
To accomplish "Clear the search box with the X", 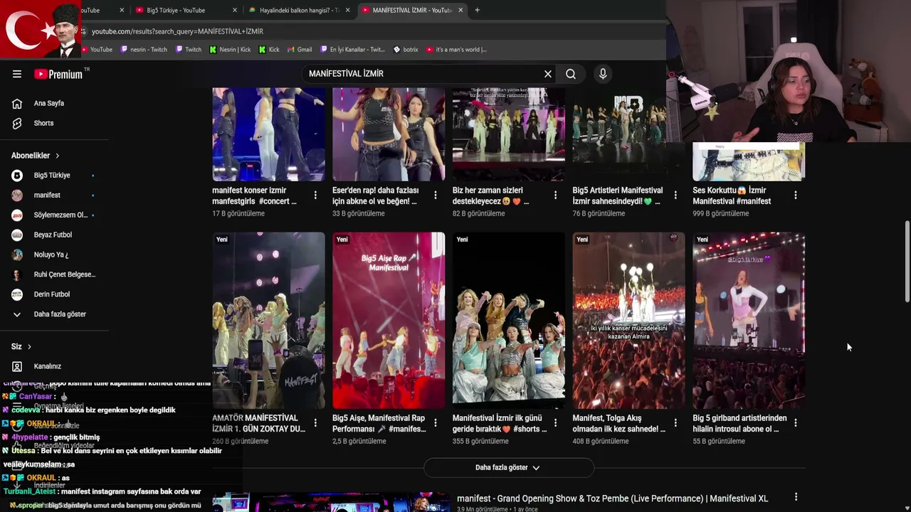I will (x=548, y=74).
